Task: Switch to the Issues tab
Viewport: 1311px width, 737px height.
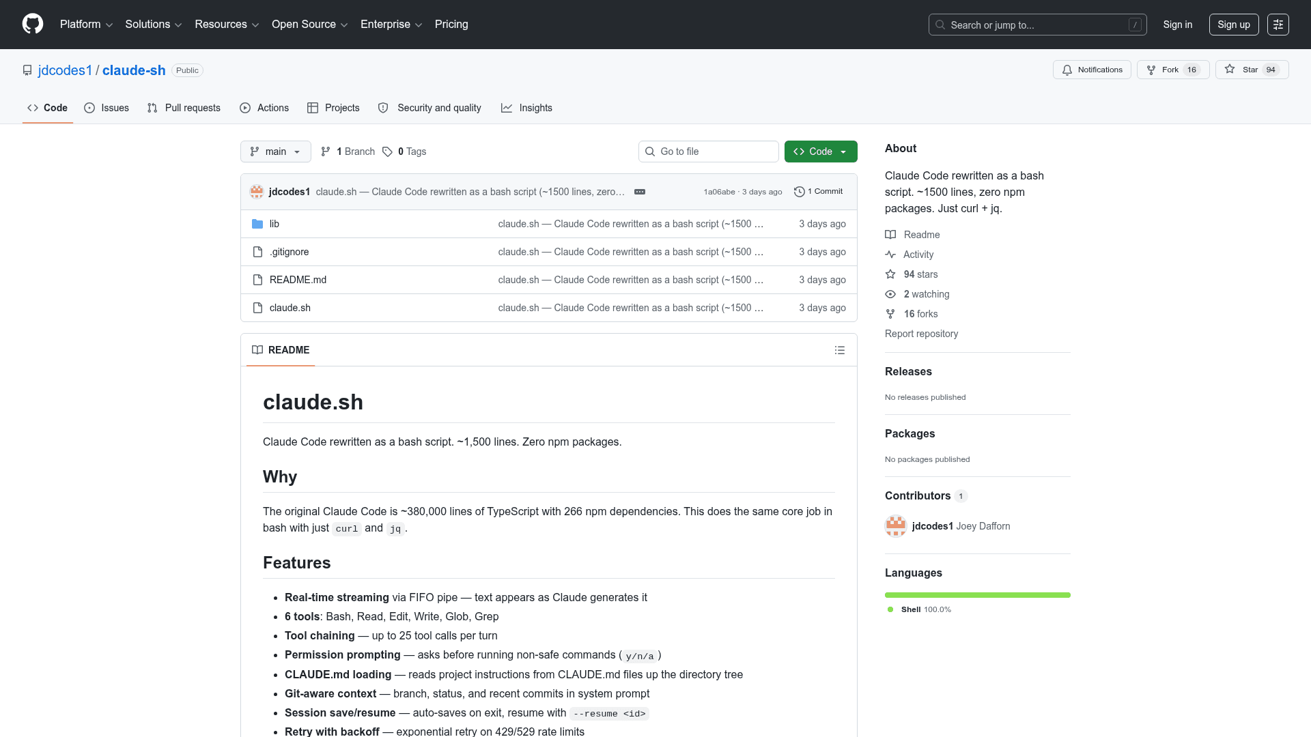Action: point(107,108)
